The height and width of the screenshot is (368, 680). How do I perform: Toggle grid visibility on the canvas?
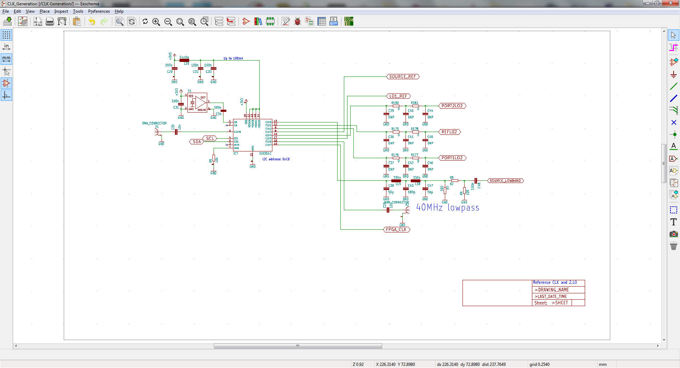[x=6, y=35]
